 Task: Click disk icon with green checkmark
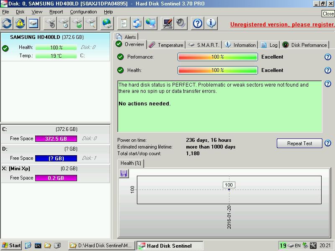77,23
